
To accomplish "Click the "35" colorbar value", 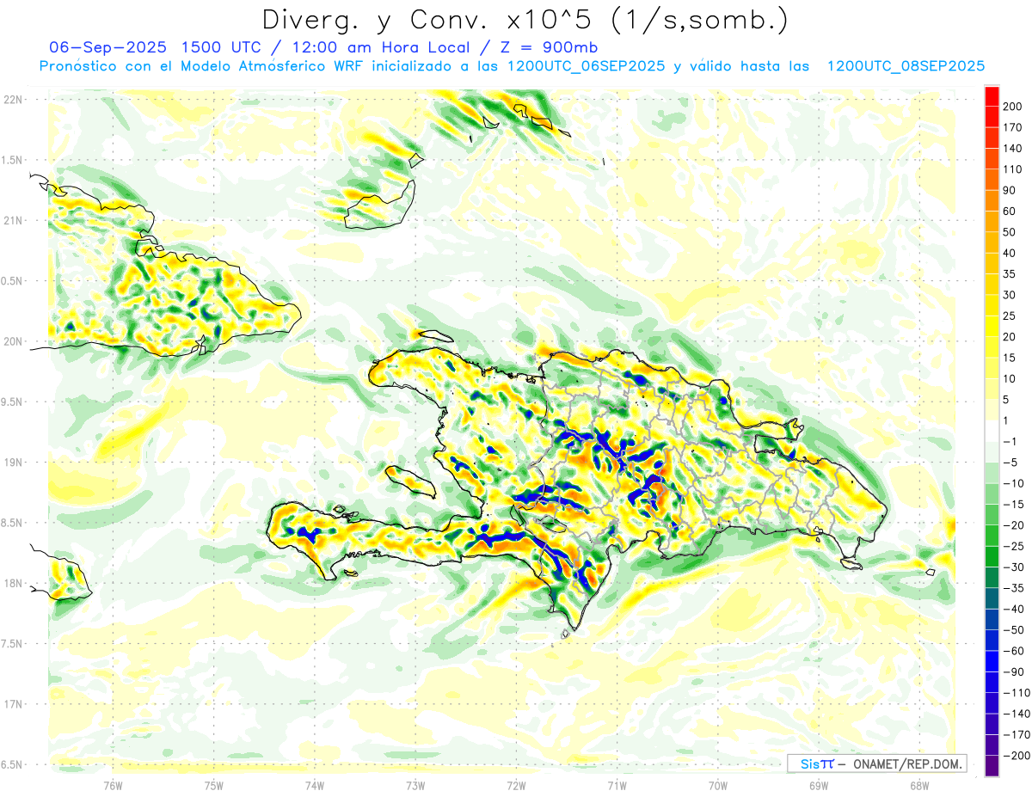I will pyautogui.click(x=1010, y=274).
